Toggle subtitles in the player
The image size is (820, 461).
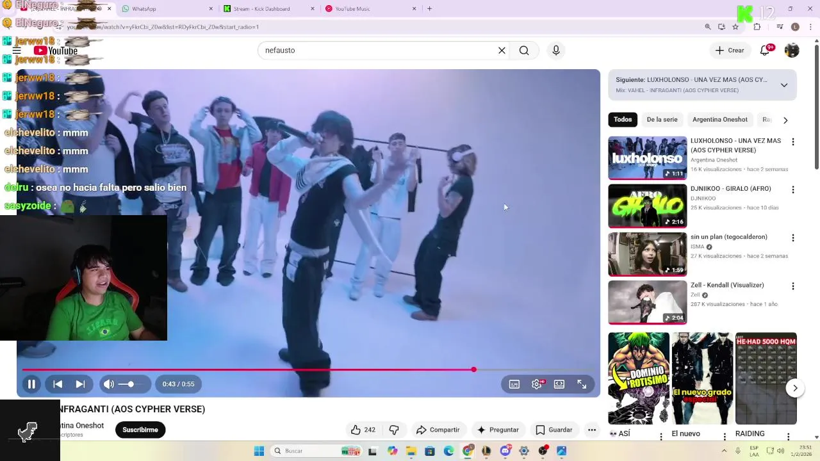coord(514,384)
